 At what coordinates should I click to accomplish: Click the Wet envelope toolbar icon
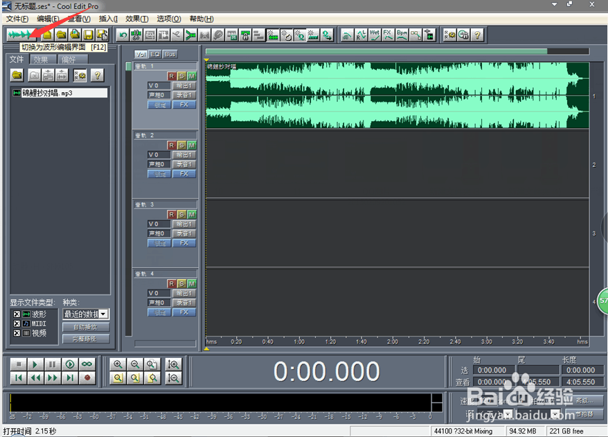[x=374, y=35]
